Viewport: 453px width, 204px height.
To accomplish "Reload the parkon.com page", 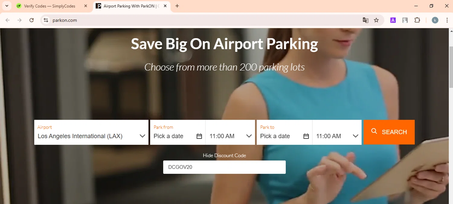I will click(x=31, y=20).
